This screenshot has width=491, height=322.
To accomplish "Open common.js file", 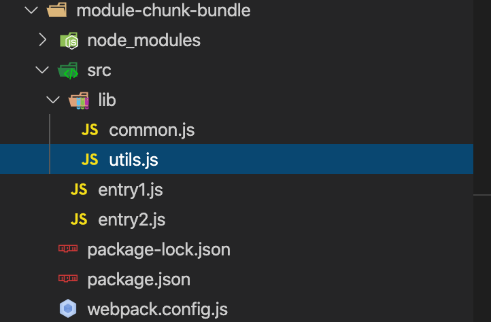I will point(152,130).
